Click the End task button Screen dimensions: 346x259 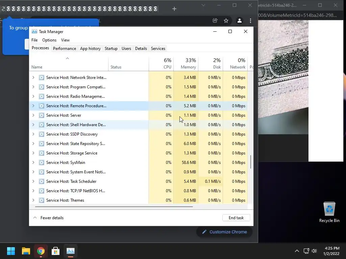[x=236, y=218]
